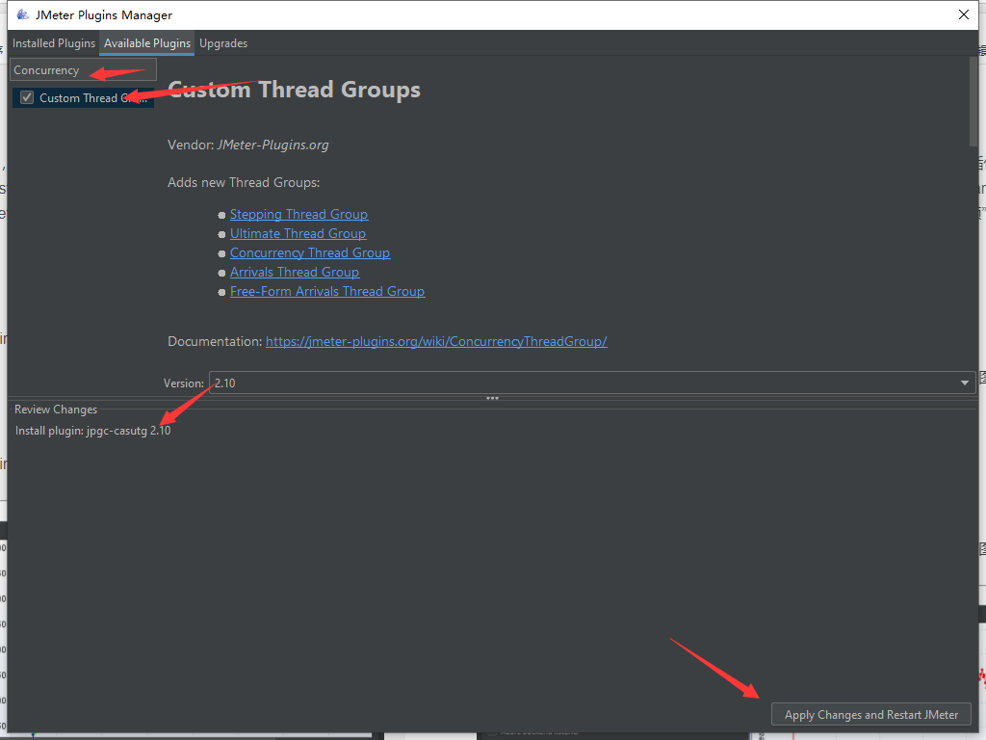Uncheck the Custom Thread Groups checkbox
The image size is (986, 740).
[27, 97]
